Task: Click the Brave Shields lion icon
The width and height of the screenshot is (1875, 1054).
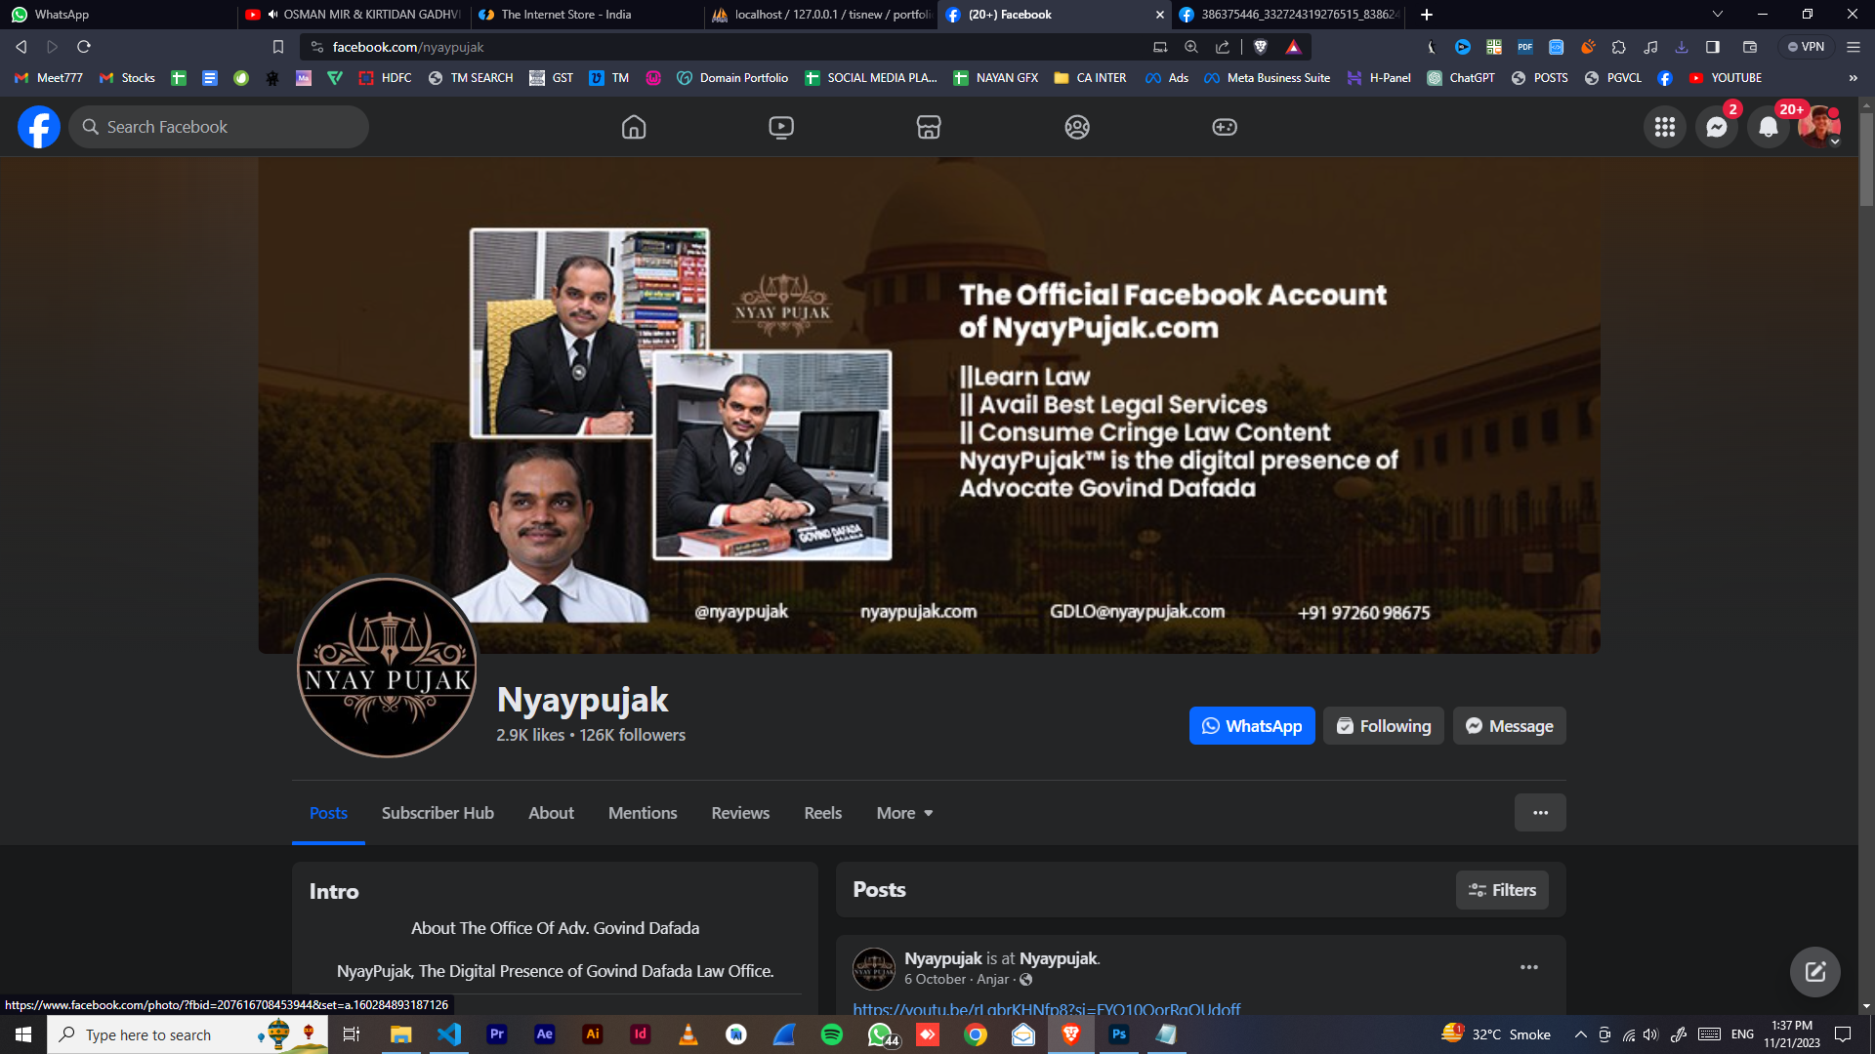Action: click(x=1261, y=47)
